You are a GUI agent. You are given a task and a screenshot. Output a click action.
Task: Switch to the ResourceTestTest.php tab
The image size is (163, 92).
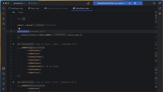pyautogui.click(x=56, y=8)
